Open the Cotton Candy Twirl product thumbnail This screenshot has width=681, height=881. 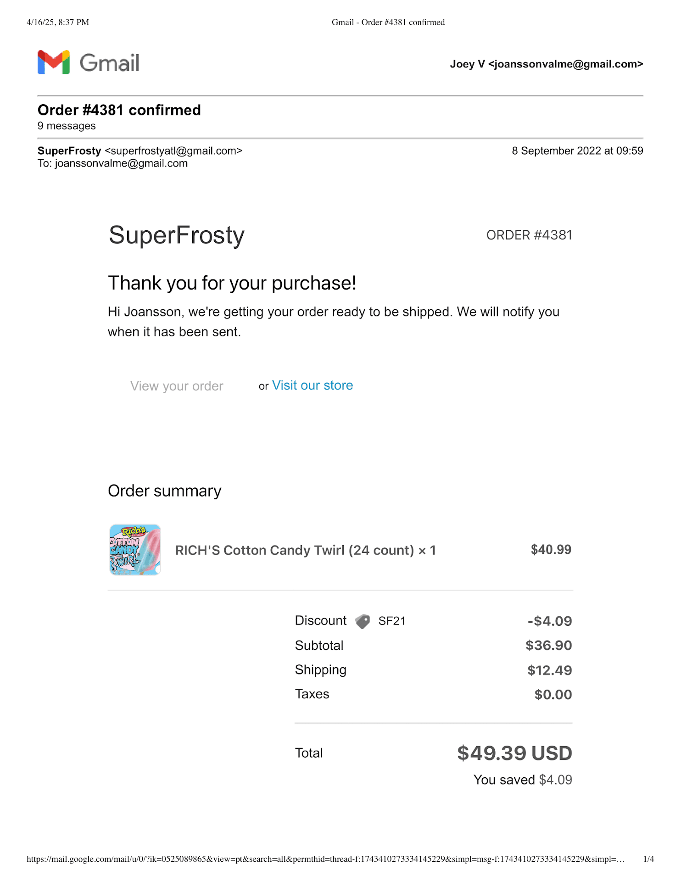135,550
